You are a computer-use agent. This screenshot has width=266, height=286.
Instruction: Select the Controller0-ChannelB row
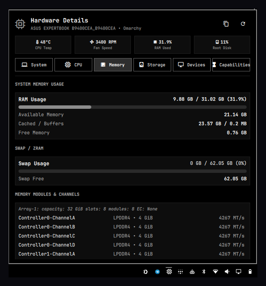[133, 227]
